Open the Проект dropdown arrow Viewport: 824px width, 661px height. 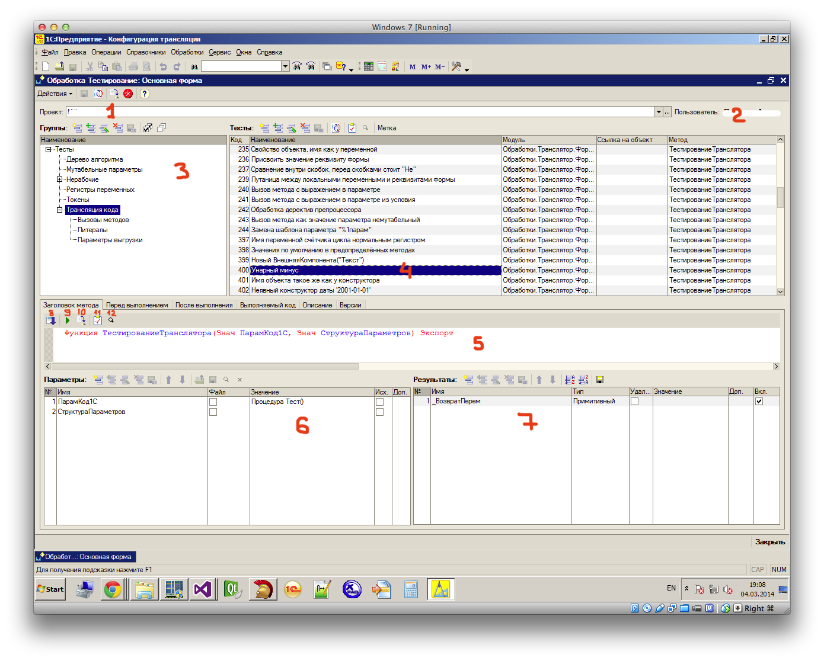659,112
